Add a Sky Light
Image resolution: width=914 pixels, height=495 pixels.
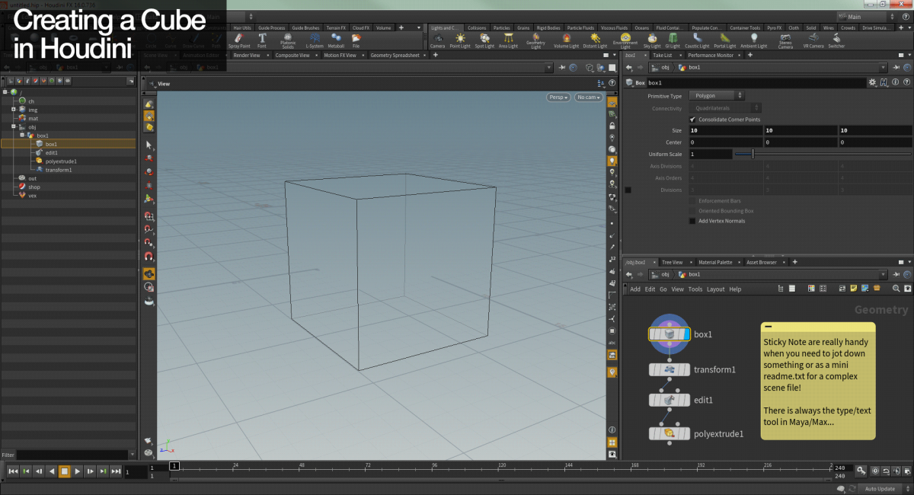point(653,40)
